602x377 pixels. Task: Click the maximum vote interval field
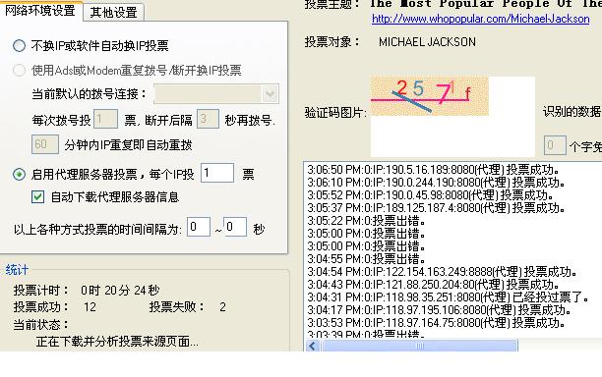[x=235, y=227]
